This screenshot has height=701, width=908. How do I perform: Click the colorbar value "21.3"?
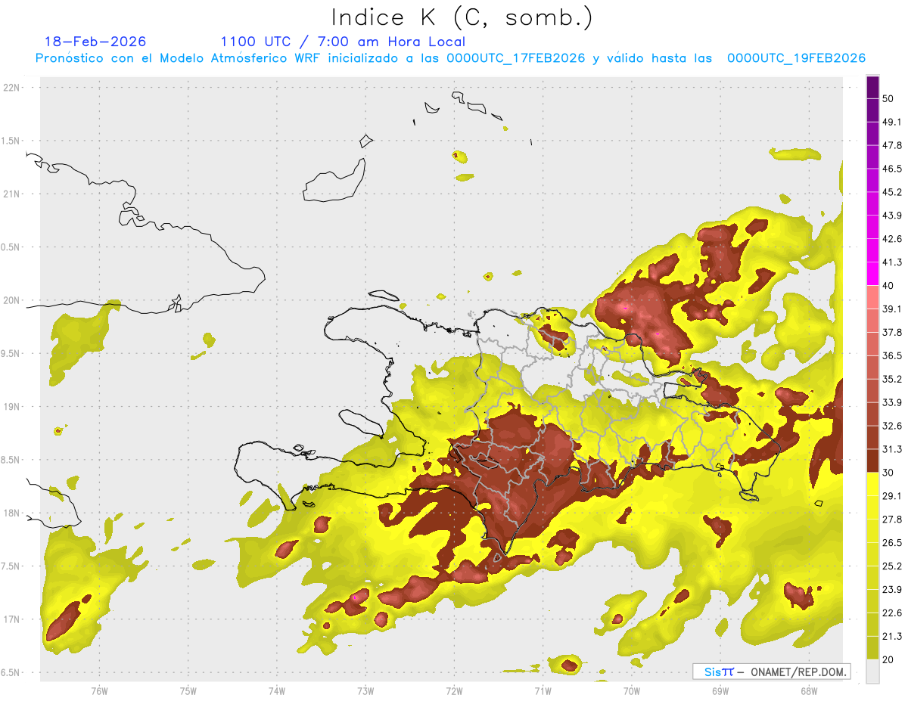click(892, 636)
